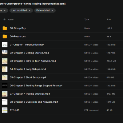Click the Swing Trading [coursehabitat.com] folder title
The width and height of the screenshot is (123, 123).
pos(33,4)
